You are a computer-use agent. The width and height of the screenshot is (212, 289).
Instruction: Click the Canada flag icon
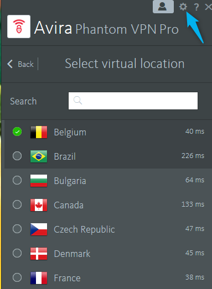coord(39,205)
